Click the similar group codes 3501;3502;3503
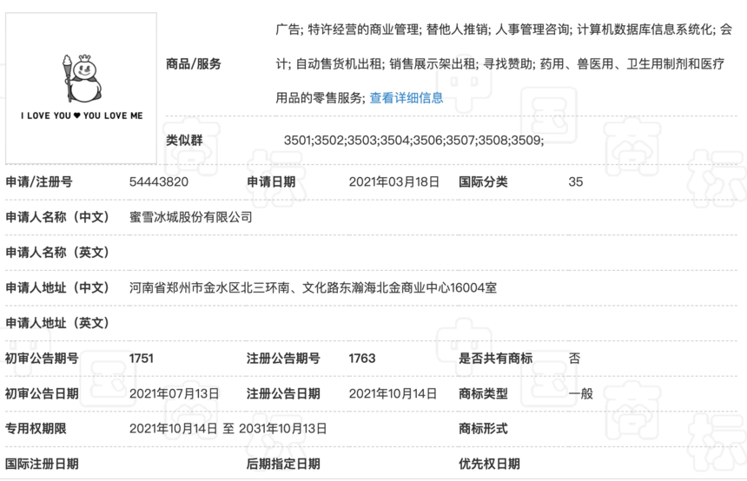The height and width of the screenshot is (481, 747). pos(413,140)
